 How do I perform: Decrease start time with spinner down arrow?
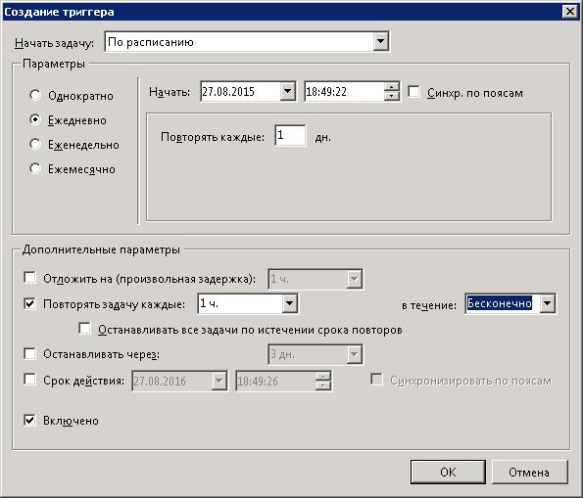coord(392,96)
